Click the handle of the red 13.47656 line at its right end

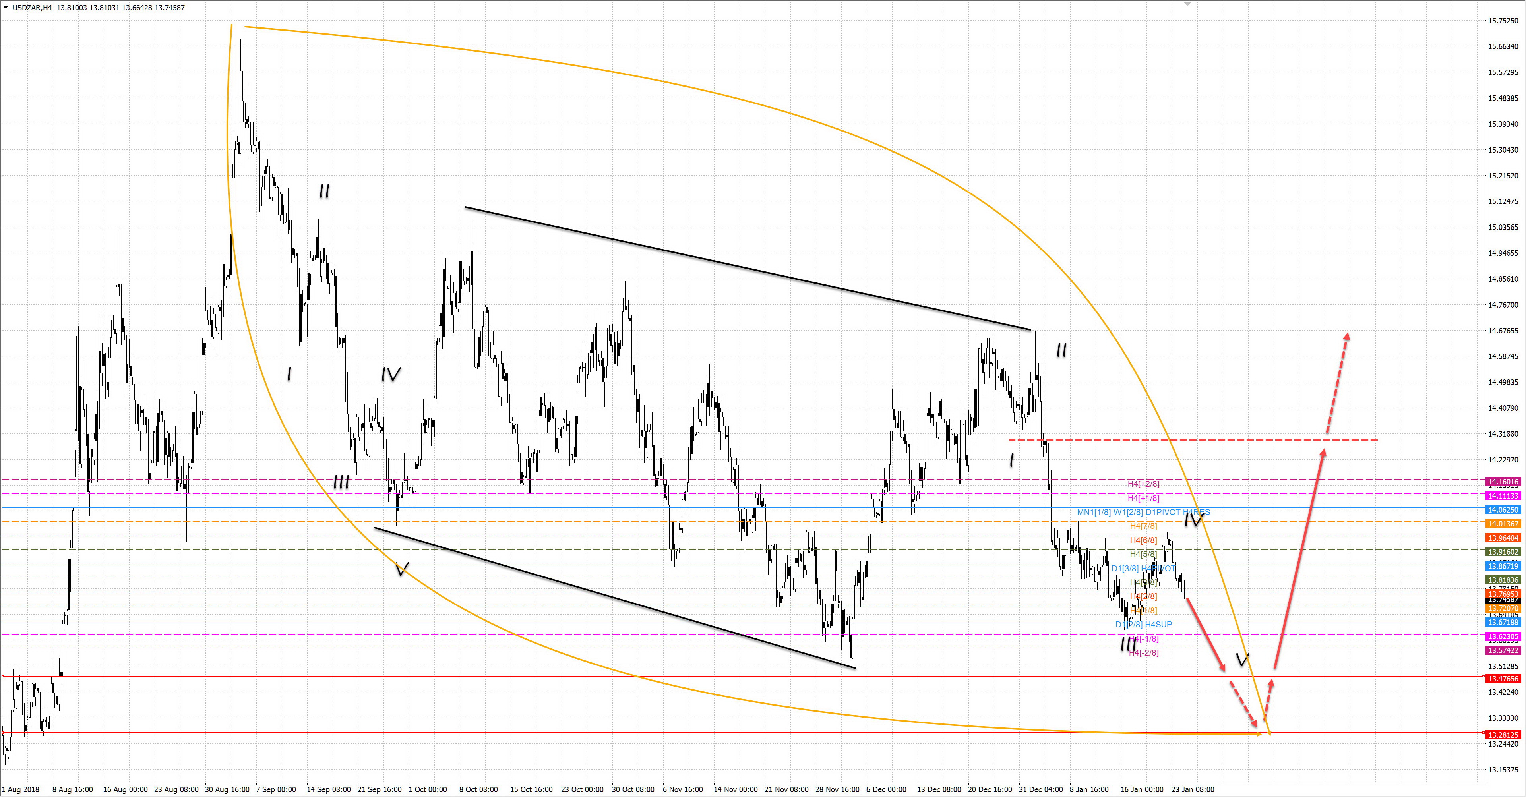(x=1483, y=676)
